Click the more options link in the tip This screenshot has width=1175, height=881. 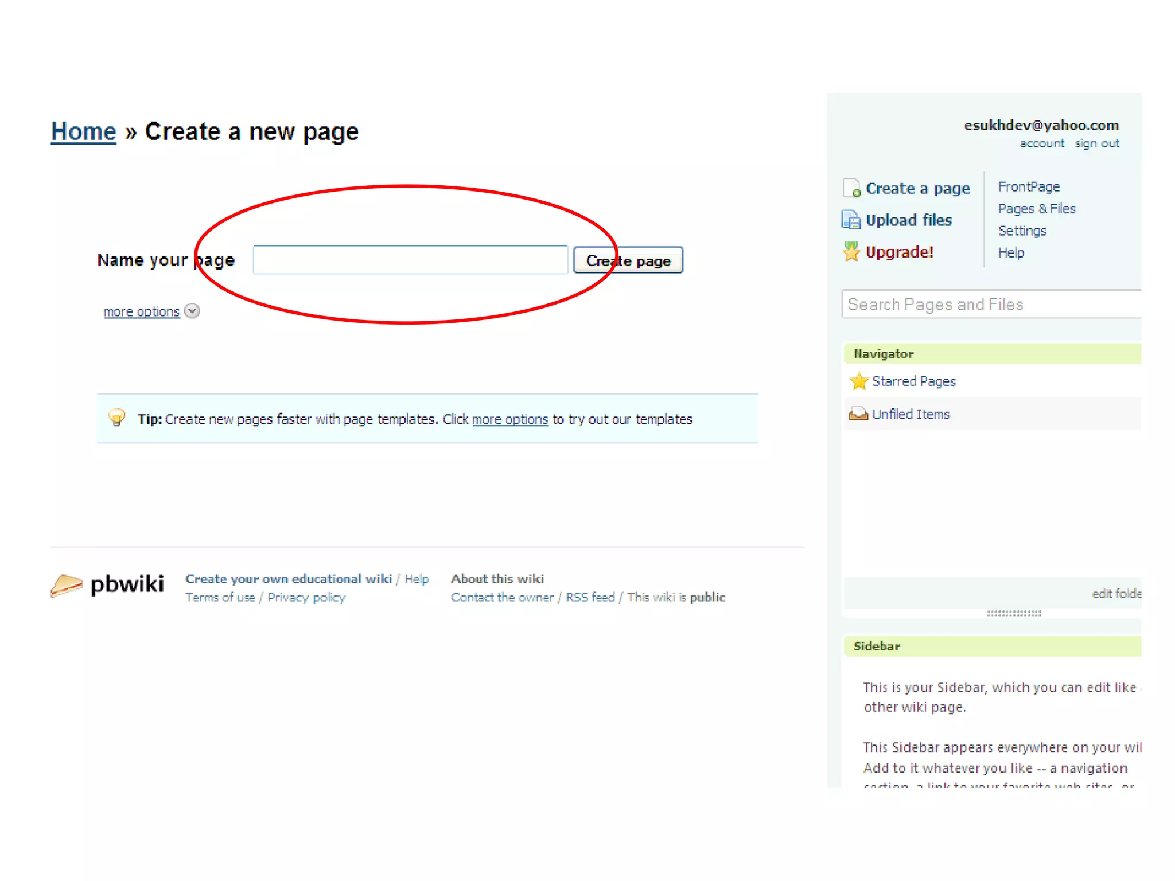click(509, 419)
